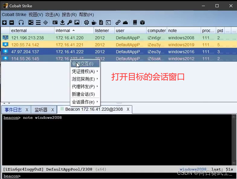Viewport: 237px width, 179px height.
Task: Sort by computer column header
Action: click(156, 31)
